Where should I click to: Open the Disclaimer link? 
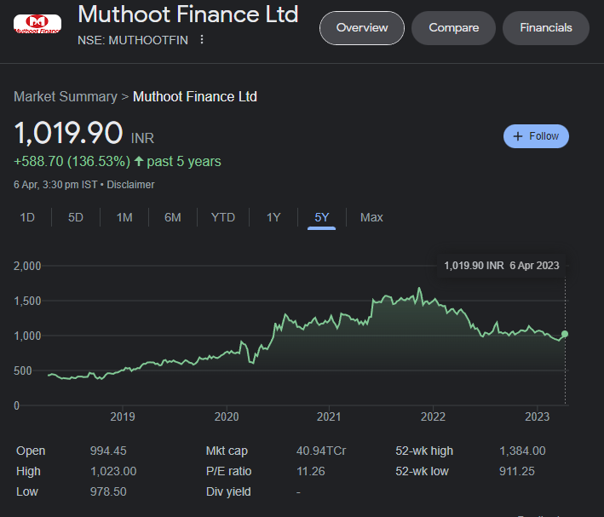pyautogui.click(x=130, y=185)
